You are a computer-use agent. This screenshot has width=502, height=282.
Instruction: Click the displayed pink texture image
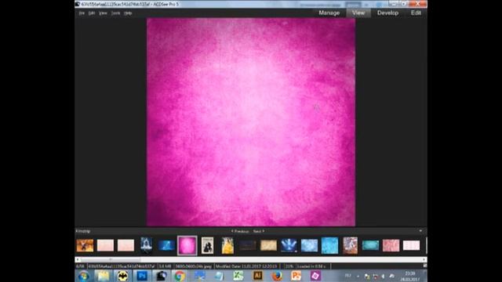click(x=251, y=122)
